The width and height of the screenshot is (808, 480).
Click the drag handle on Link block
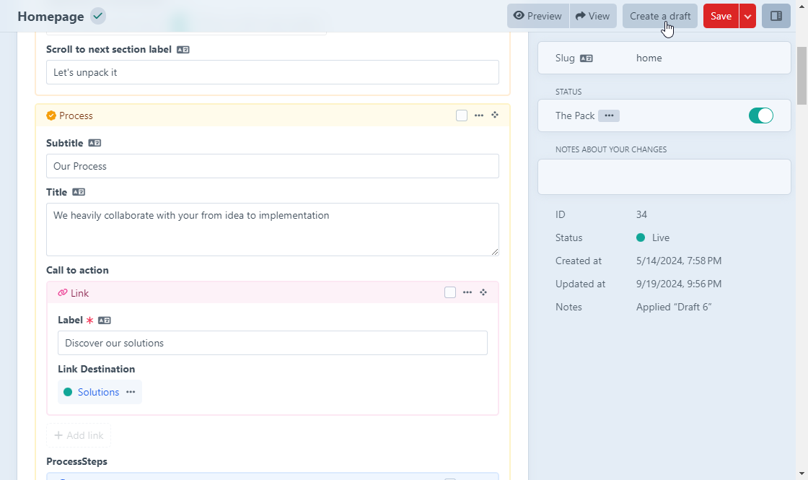[483, 292]
